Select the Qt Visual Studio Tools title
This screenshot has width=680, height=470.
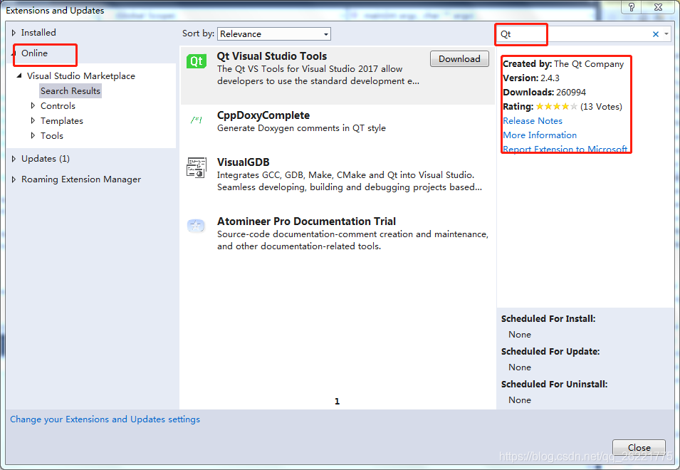coord(272,56)
